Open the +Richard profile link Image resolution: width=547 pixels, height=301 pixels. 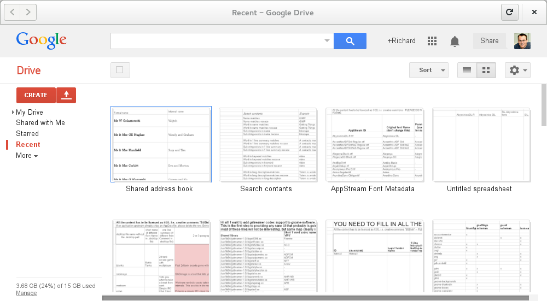click(x=401, y=41)
